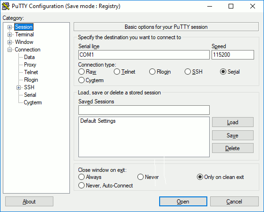Image resolution: width=264 pixels, height=212 pixels.
Task: Open the SSH settings in tree
Action: point(29,87)
